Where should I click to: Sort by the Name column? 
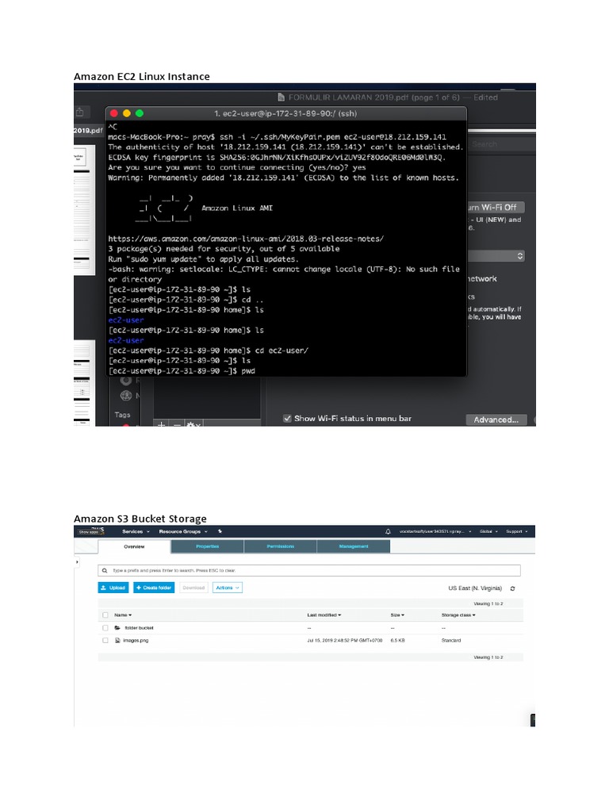pyautogui.click(x=123, y=615)
